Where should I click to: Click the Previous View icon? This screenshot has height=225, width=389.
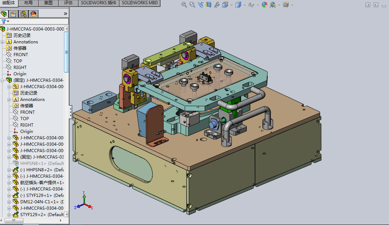point(201,5)
